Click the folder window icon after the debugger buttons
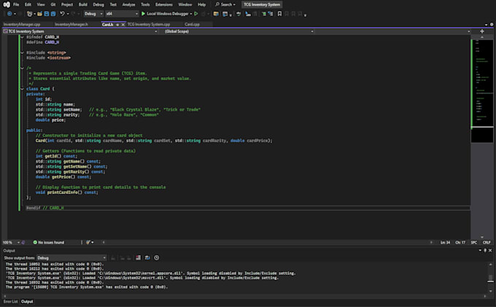This screenshot has height=307, width=496. click(216, 14)
